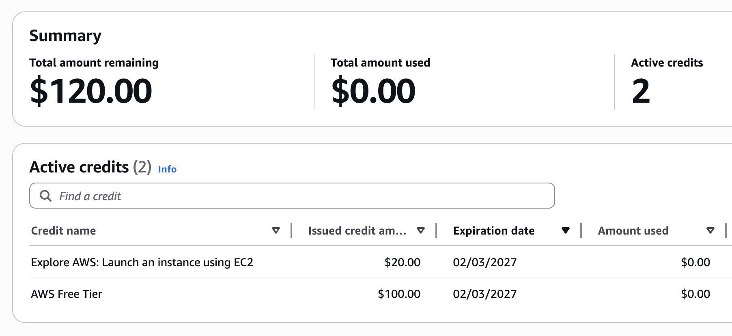Click the sort arrow for Amount used
732x336 pixels.
(x=710, y=230)
